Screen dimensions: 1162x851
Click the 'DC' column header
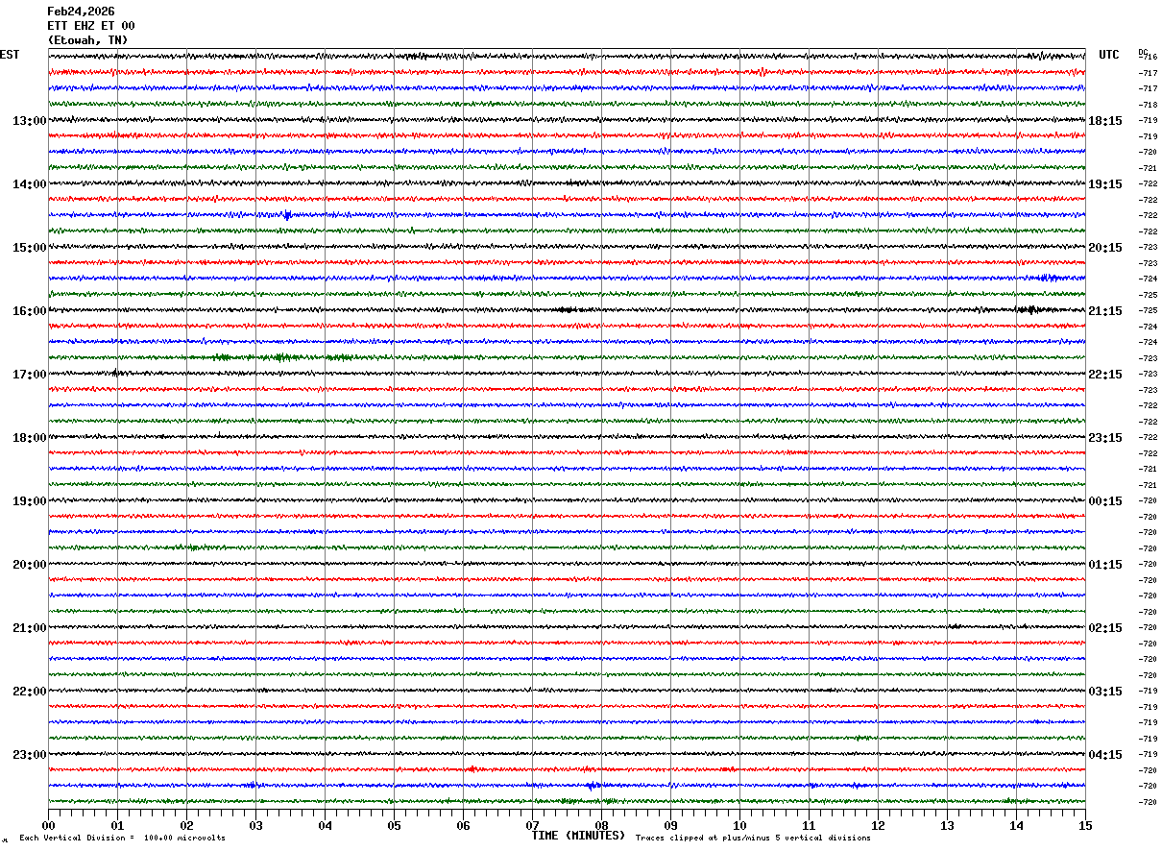point(1143,52)
